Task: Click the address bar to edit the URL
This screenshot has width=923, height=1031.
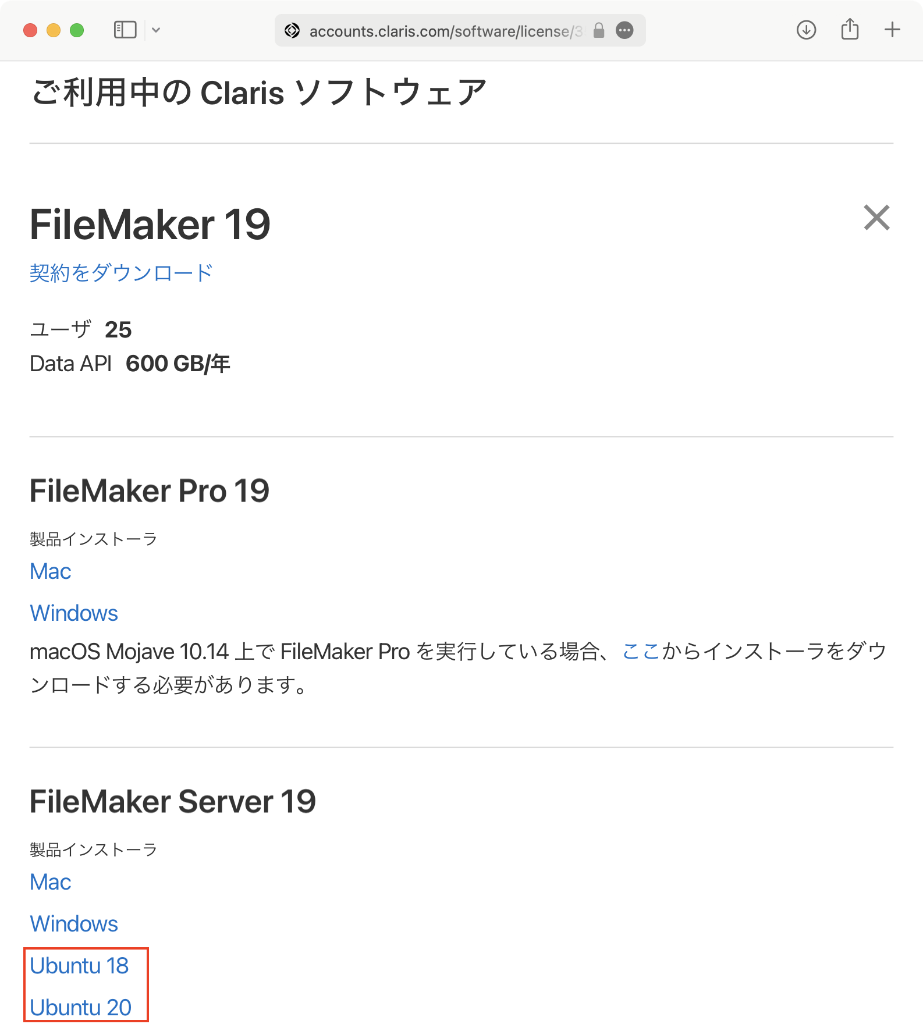Action: pos(442,31)
